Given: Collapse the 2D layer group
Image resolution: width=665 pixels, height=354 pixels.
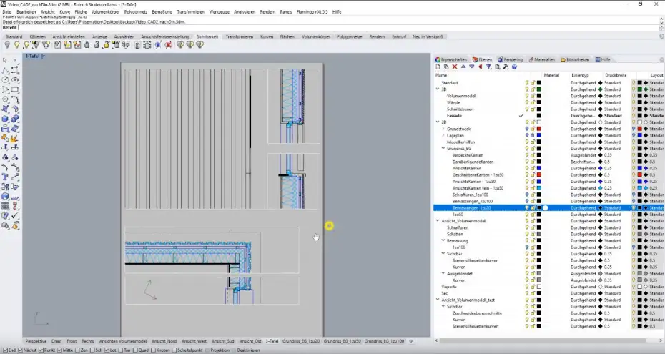Looking at the screenshot, I should [x=438, y=122].
